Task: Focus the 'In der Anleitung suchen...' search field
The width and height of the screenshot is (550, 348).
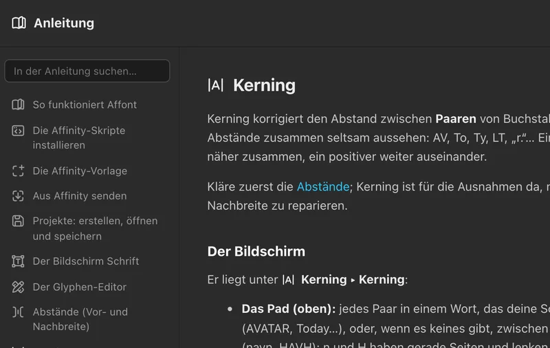Action: coord(87,71)
